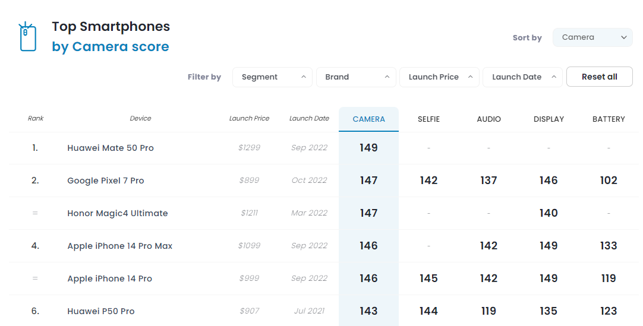This screenshot has height=326, width=643.
Task: Expand the Launch Price filter
Action: 439,77
